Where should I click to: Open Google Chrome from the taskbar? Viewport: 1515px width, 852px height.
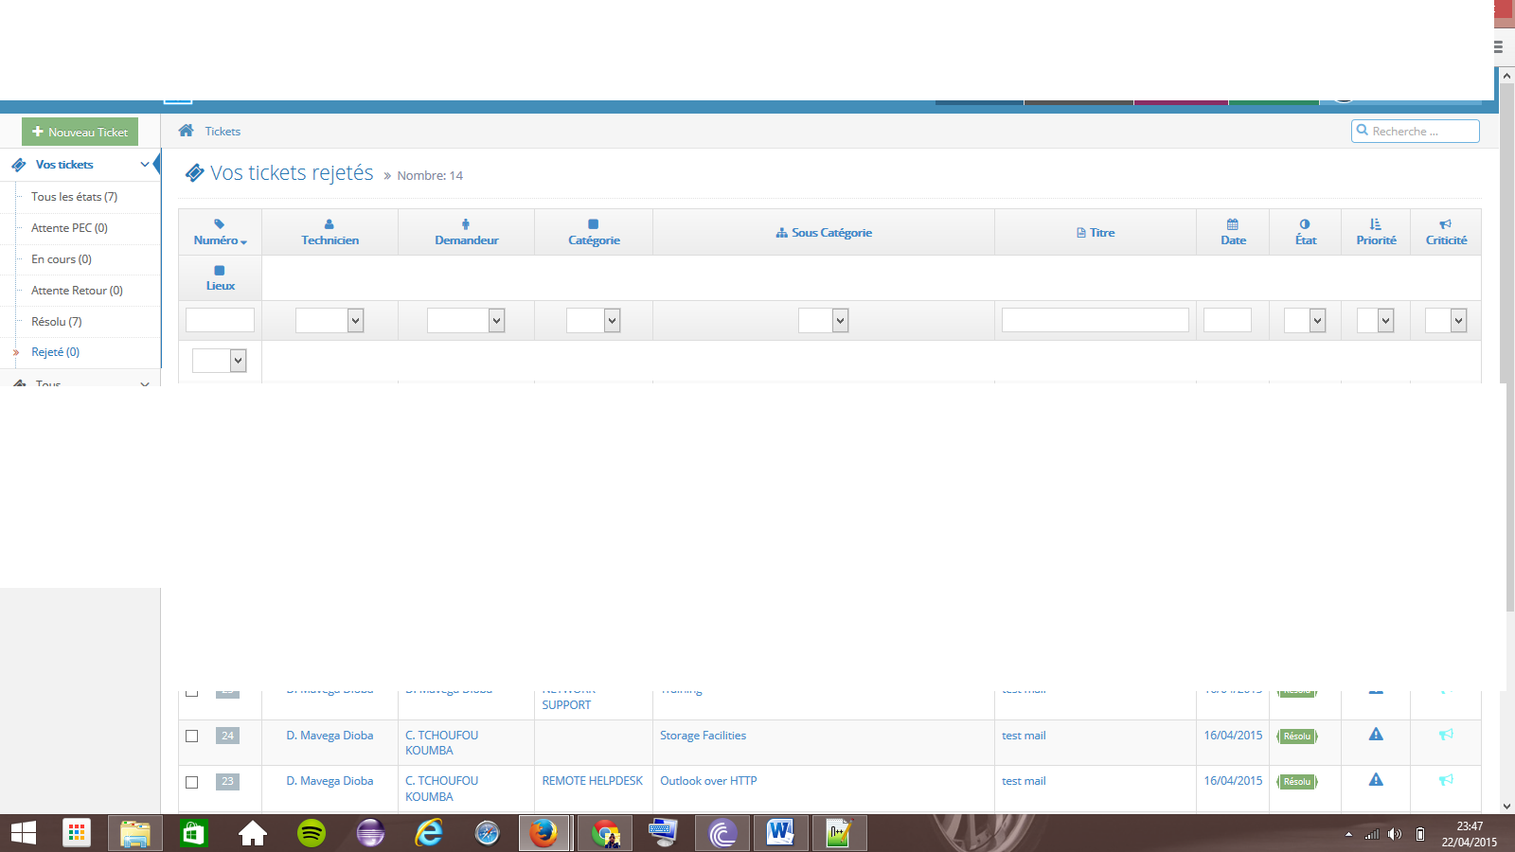tap(605, 833)
